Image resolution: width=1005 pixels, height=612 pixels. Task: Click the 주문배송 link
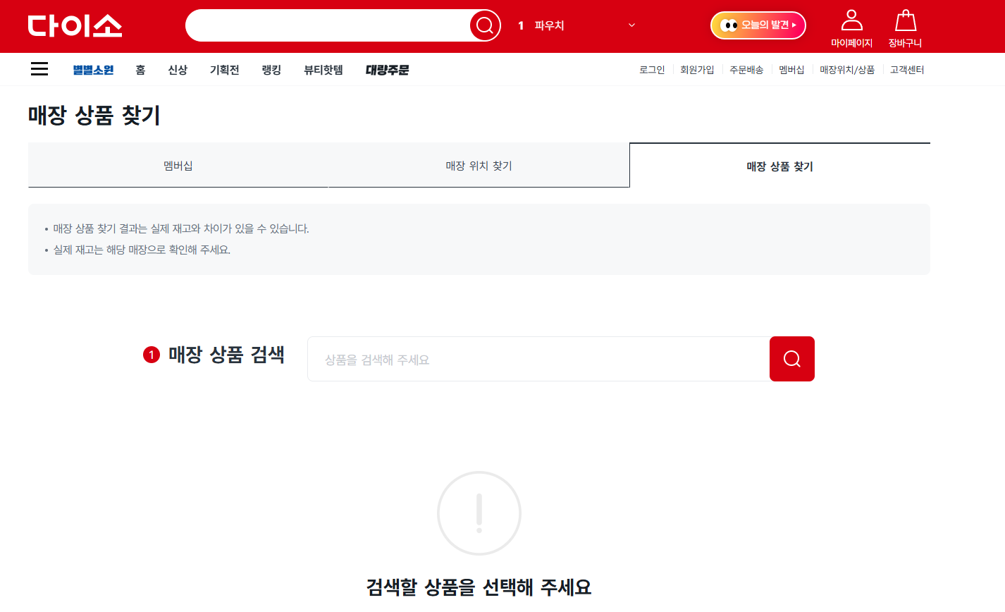coord(746,69)
